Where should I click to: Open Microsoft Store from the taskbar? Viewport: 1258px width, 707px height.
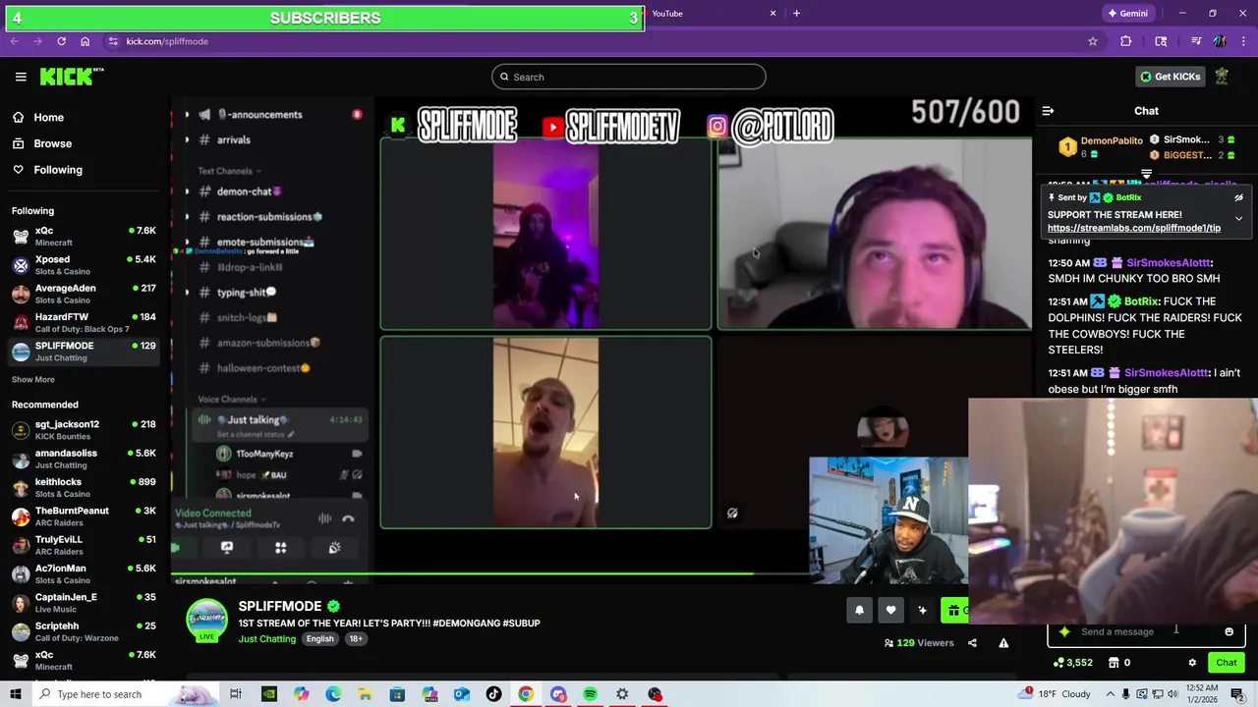coord(397,694)
